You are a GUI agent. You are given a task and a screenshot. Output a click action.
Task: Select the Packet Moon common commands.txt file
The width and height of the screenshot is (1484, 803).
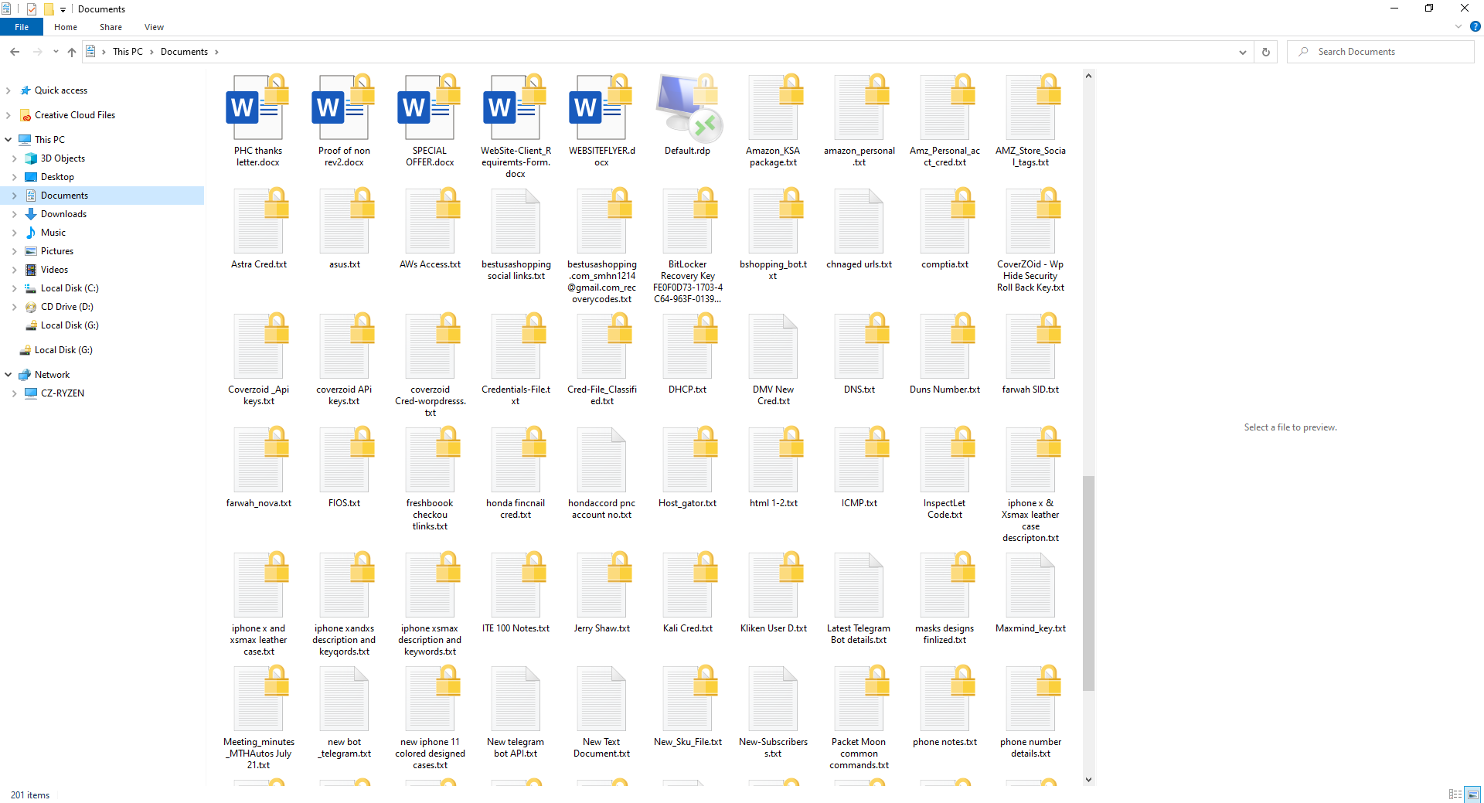point(859,718)
